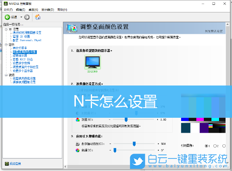
Task: Click the hue color wheel icon
Action: [77, 150]
